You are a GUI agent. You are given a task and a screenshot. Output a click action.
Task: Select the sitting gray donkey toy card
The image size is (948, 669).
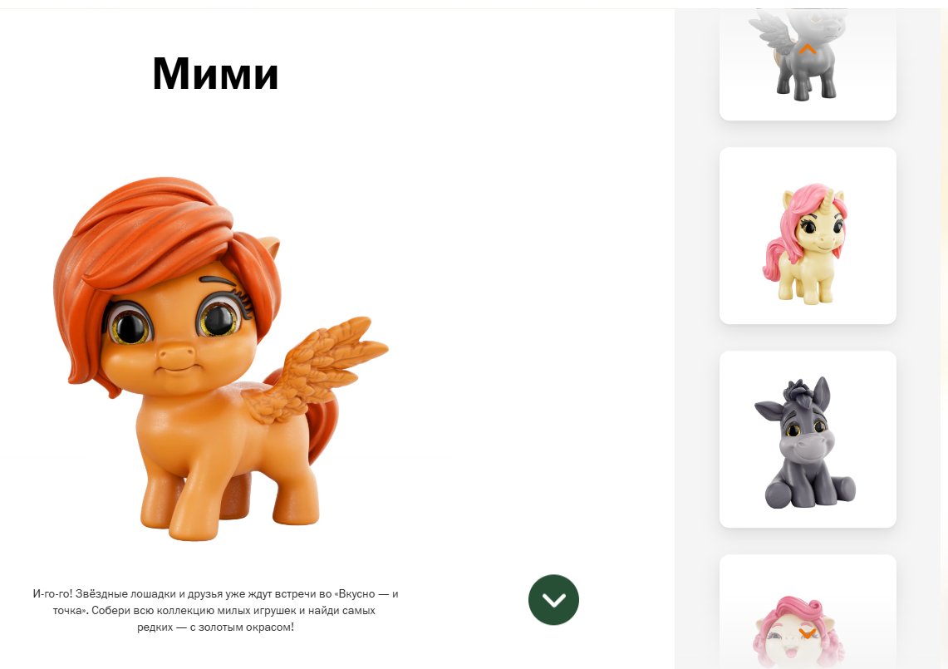coord(808,439)
